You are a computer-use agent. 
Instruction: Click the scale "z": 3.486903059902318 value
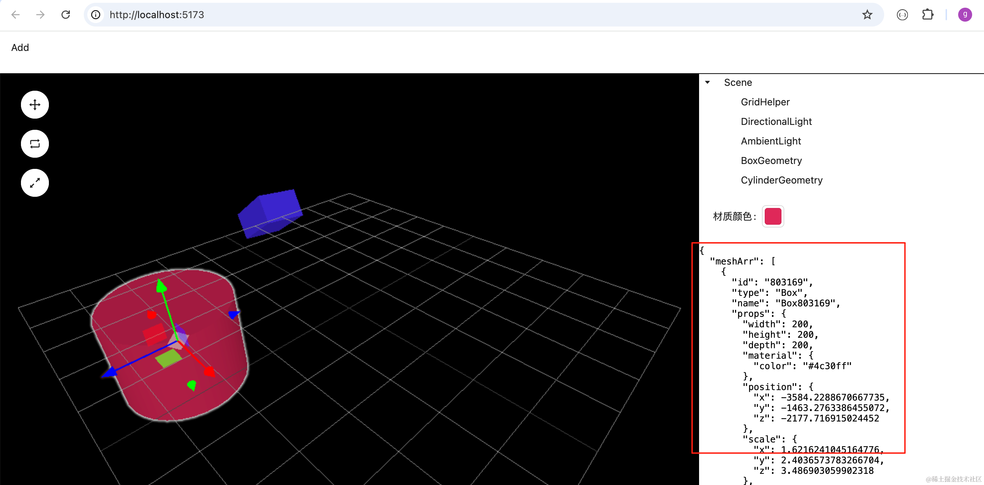tap(827, 470)
